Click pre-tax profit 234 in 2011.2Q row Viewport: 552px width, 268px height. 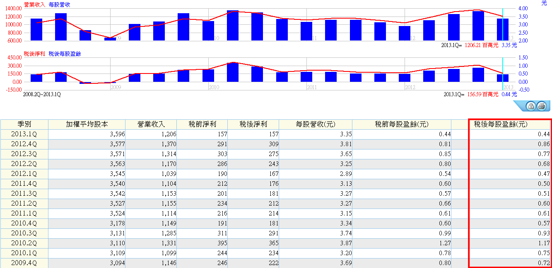[222, 204]
